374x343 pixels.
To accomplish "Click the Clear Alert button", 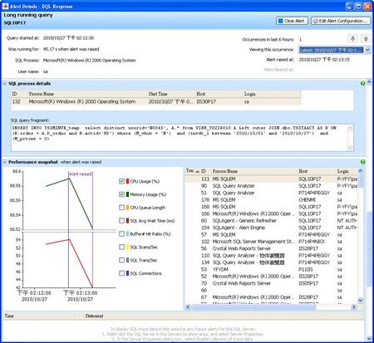I will point(292,21).
